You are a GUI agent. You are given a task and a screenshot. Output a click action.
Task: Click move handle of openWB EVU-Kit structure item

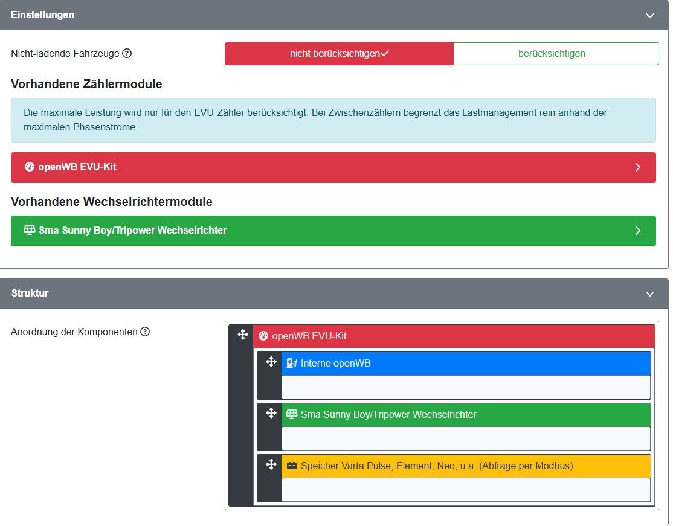click(243, 335)
